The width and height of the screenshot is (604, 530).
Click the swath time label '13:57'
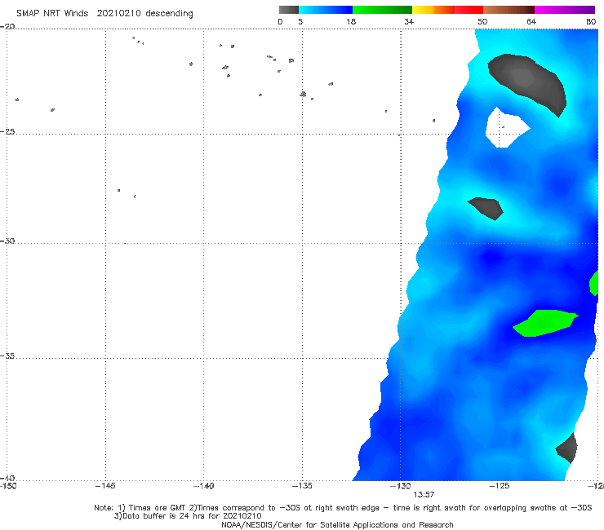click(x=424, y=495)
